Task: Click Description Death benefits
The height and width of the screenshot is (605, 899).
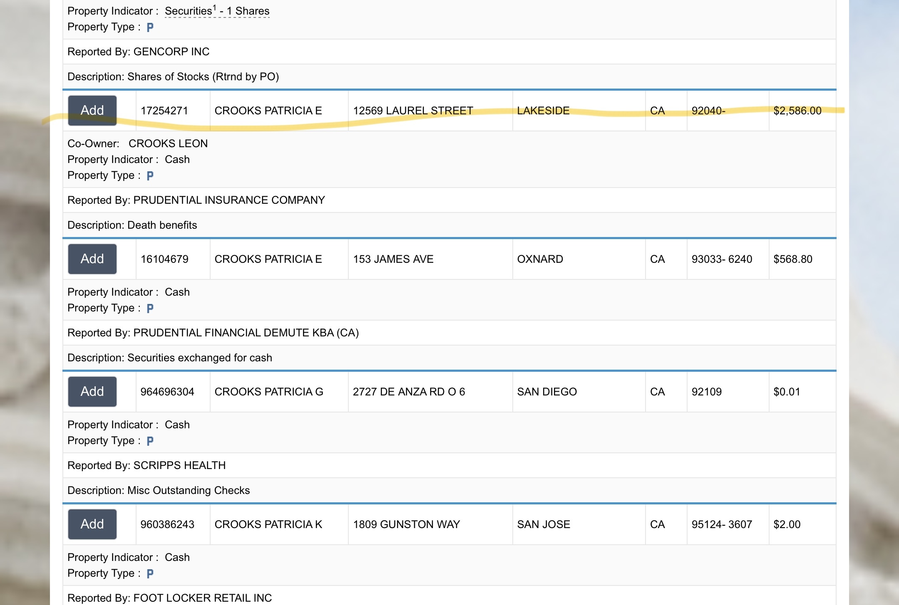Action: tap(132, 225)
